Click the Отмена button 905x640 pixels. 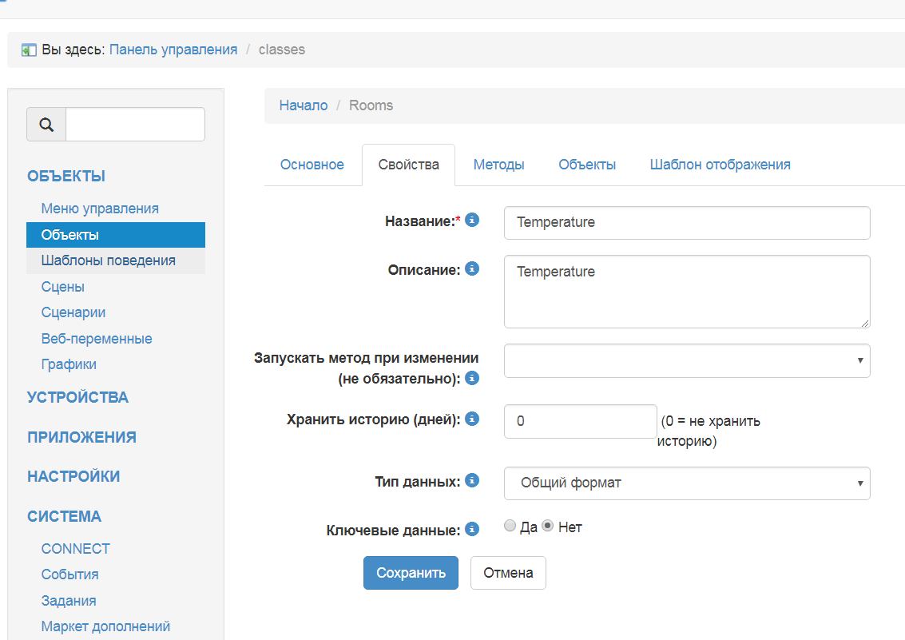point(508,573)
